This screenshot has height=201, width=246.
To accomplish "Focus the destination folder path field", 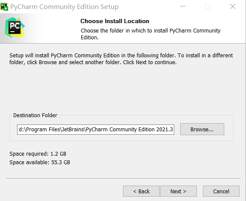I will (96, 130).
